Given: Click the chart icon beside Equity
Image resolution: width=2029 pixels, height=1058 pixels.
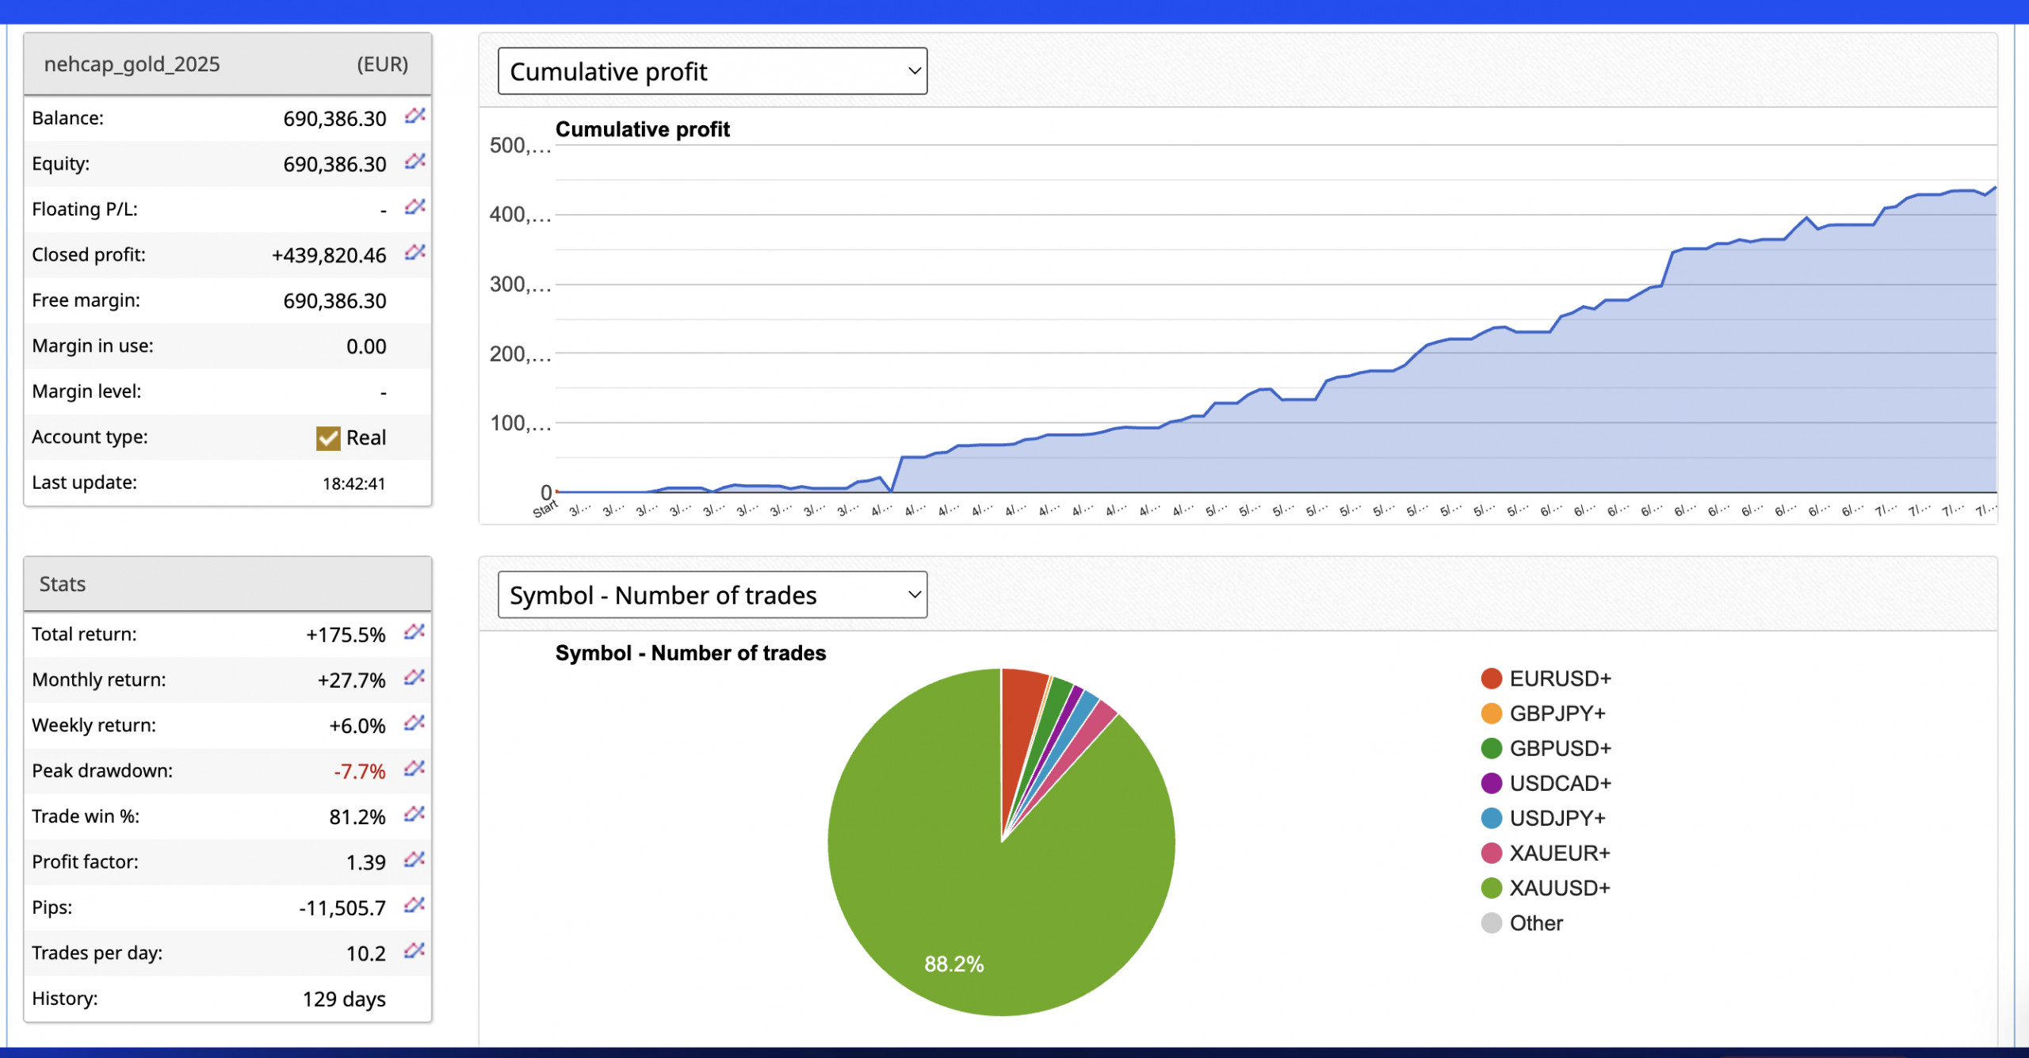Looking at the screenshot, I should pos(415,162).
